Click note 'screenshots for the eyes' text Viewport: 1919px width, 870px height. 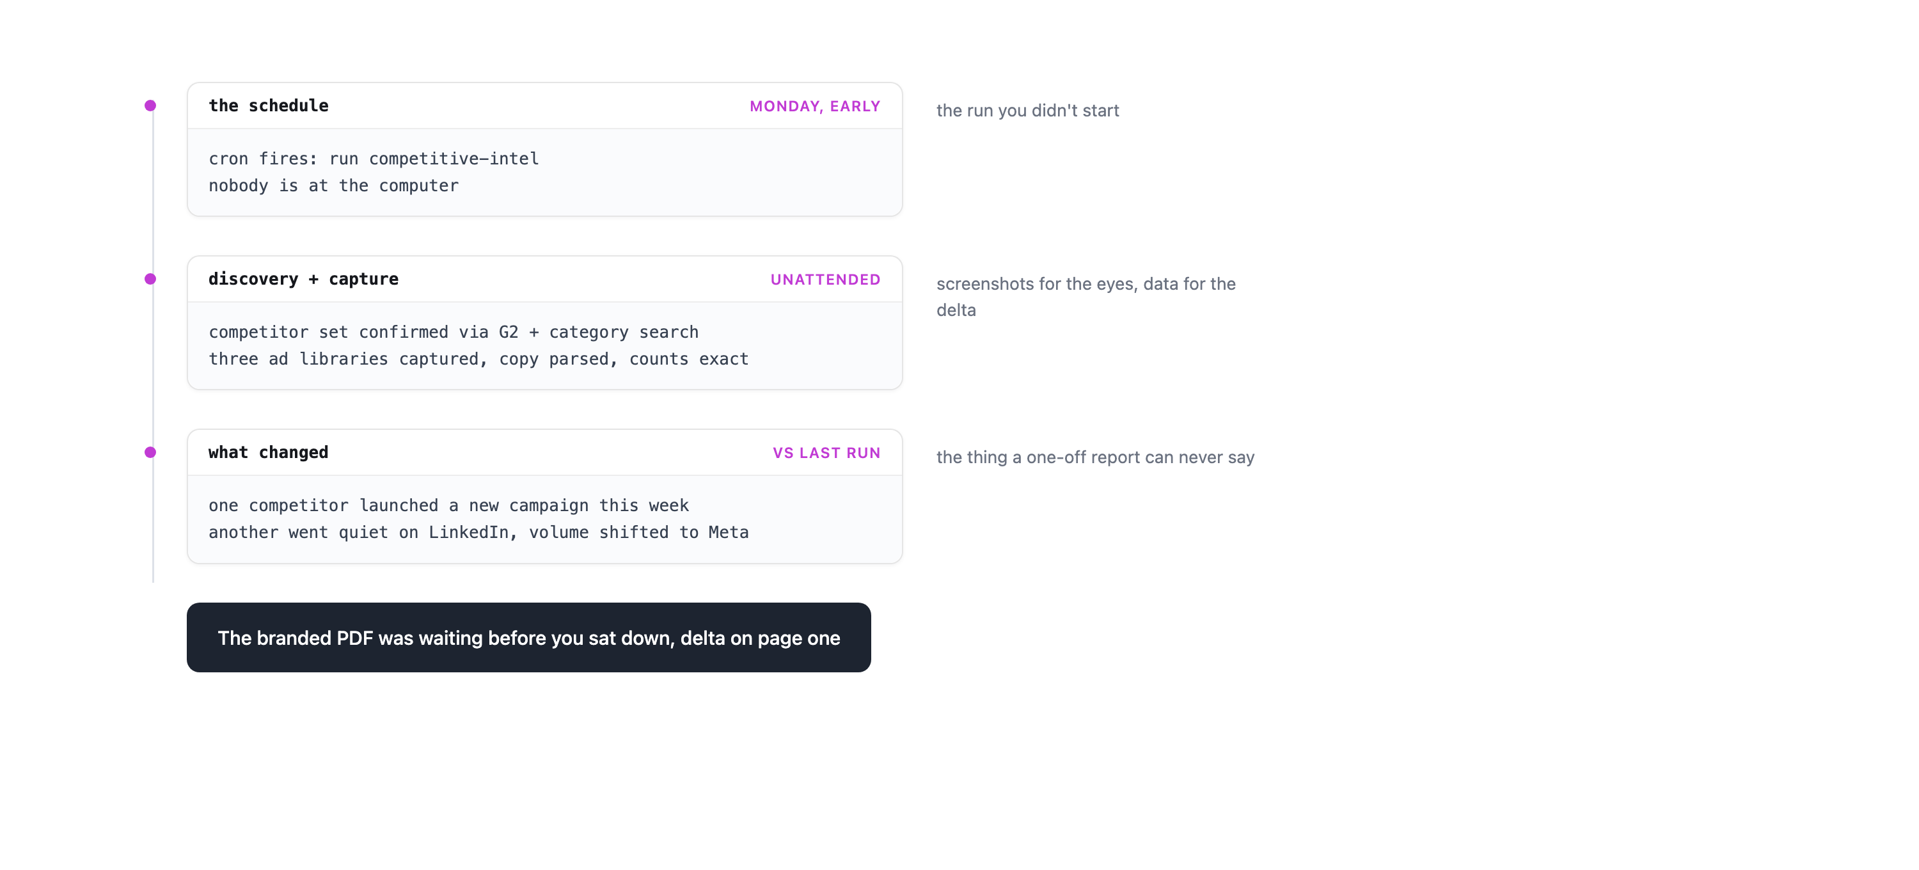pyautogui.click(x=1086, y=297)
